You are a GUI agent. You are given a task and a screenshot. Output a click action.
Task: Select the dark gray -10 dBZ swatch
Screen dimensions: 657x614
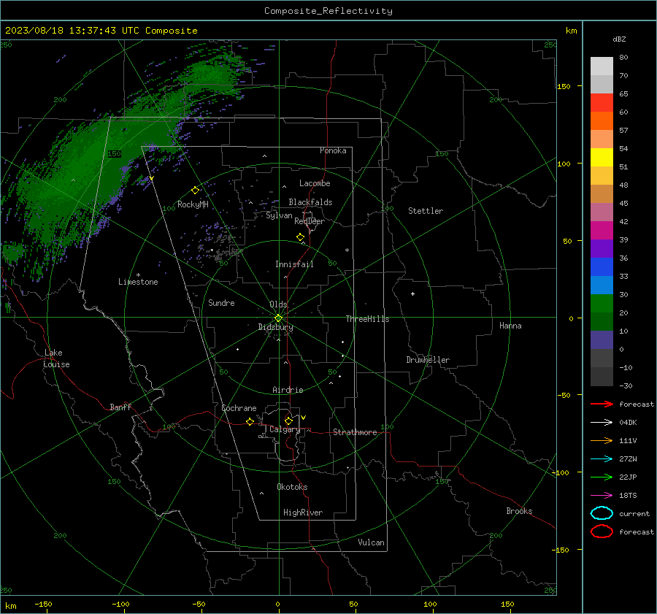coord(602,376)
